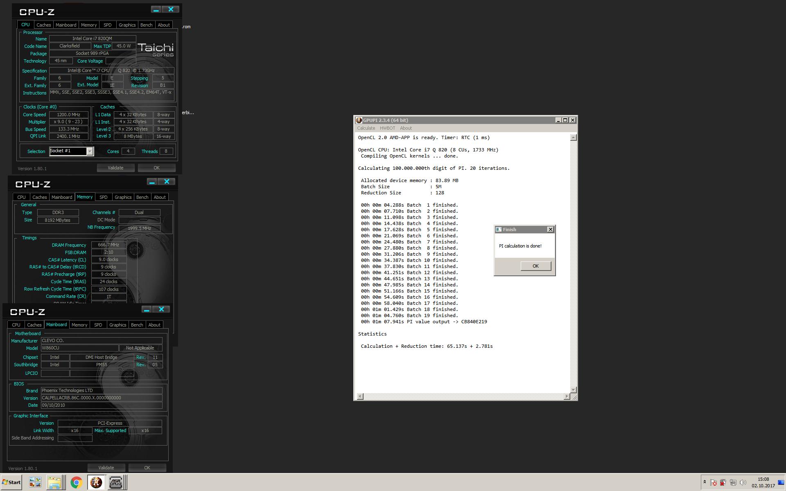Open the About menu in GPUPI

click(406, 128)
